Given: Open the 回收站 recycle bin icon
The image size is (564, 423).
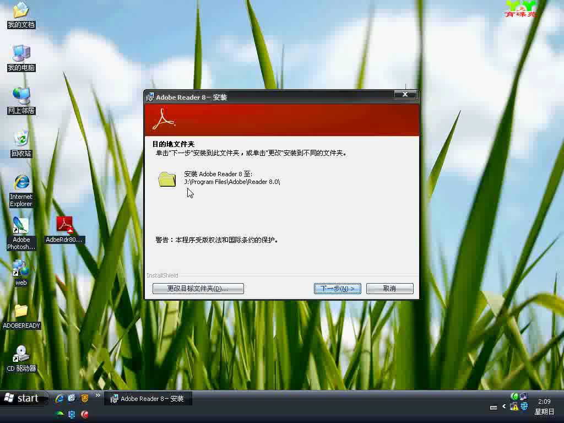Looking at the screenshot, I should (21, 144).
